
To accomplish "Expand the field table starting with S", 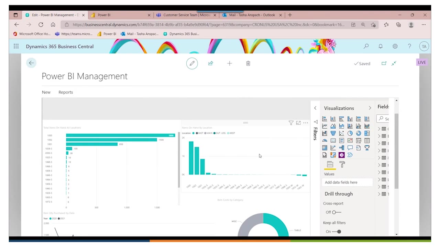I will [x=379, y=187].
